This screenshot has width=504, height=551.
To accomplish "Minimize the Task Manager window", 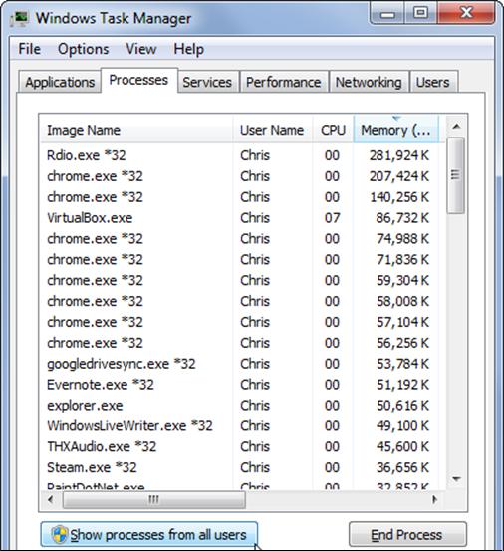I will (x=387, y=13).
